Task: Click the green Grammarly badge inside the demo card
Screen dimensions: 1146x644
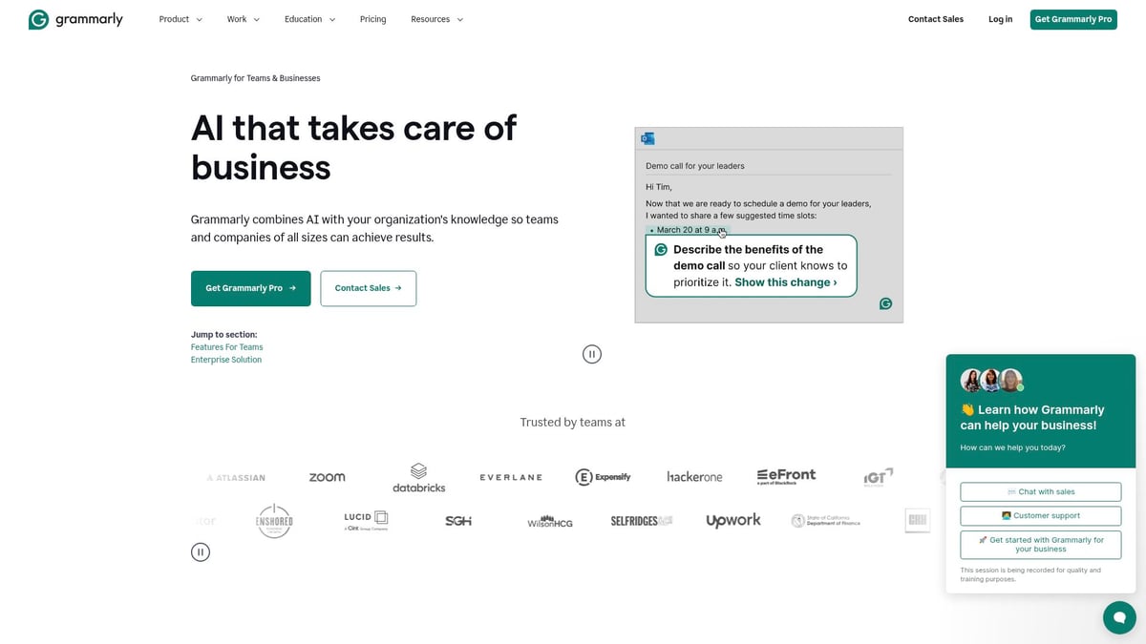Action: coord(885,303)
